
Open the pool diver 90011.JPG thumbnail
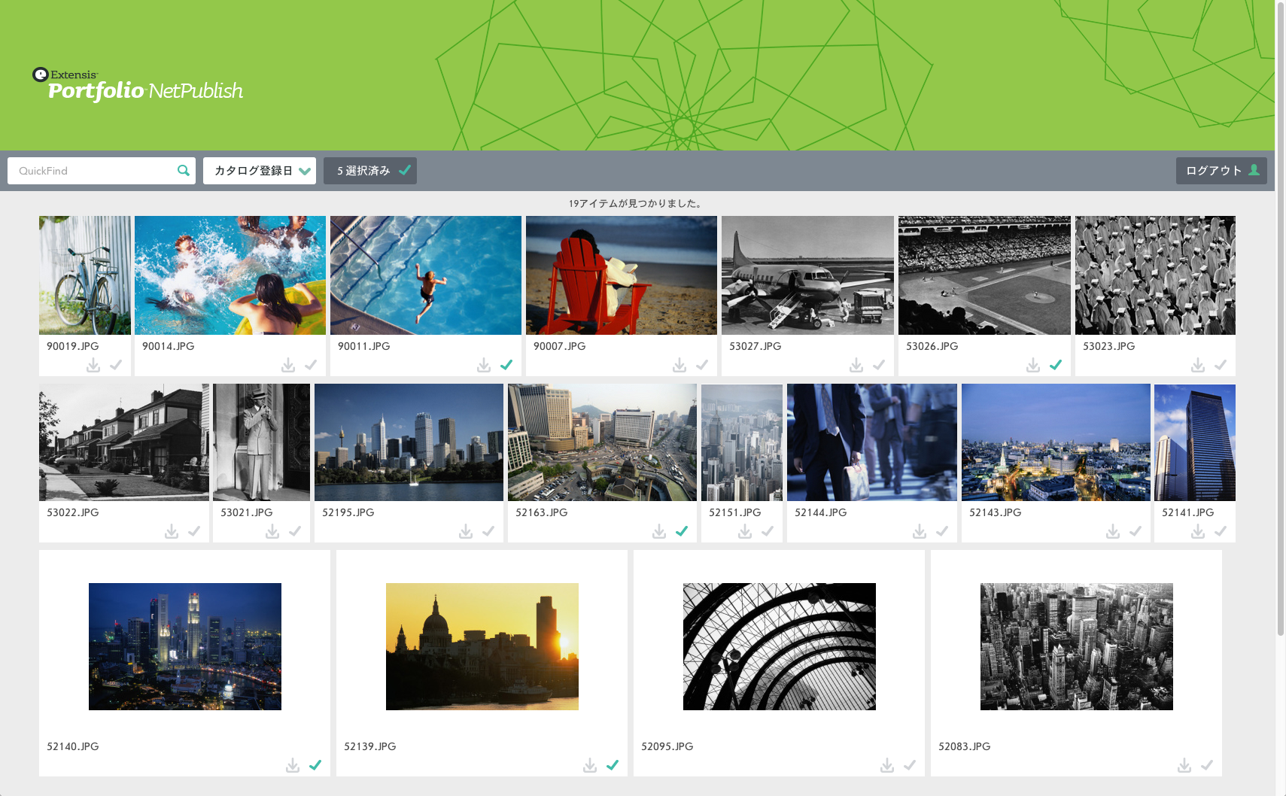point(426,275)
